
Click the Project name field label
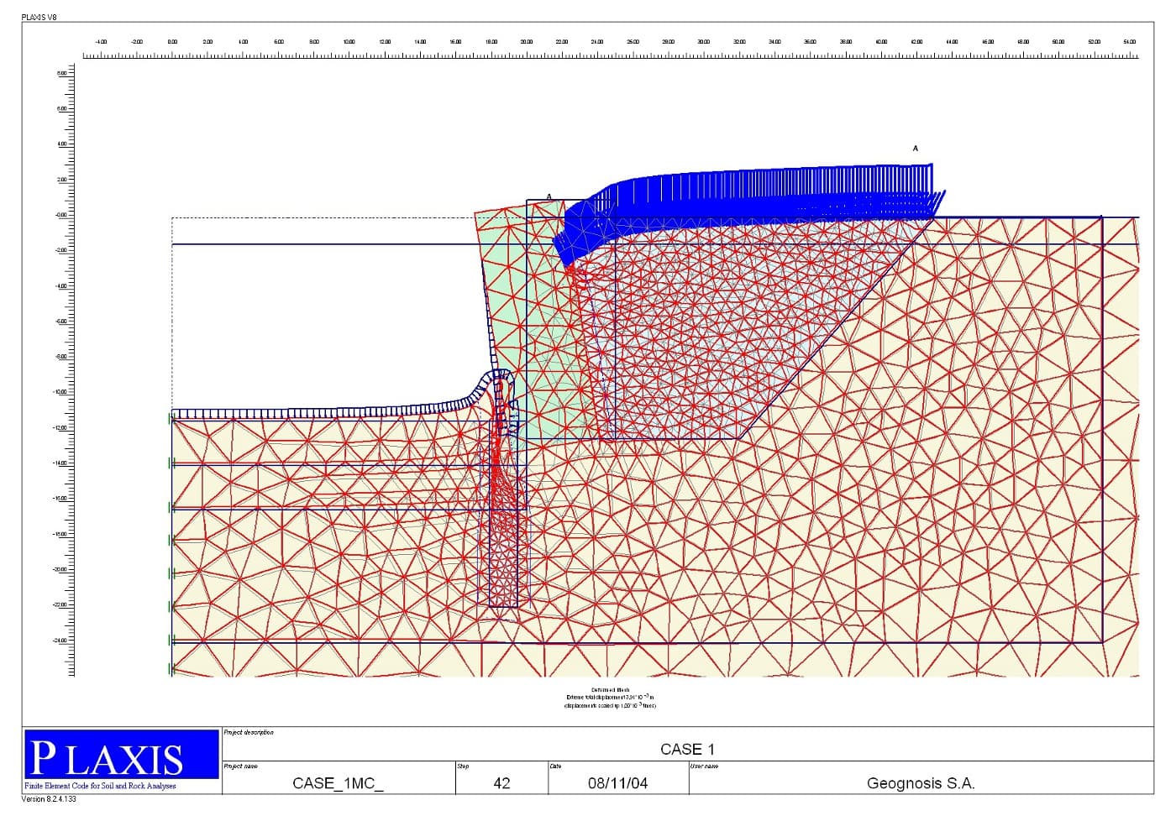pyautogui.click(x=241, y=766)
